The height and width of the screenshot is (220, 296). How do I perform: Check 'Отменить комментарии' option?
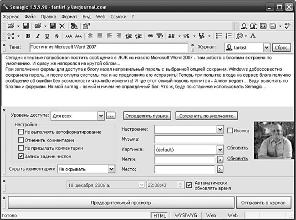click(21, 140)
